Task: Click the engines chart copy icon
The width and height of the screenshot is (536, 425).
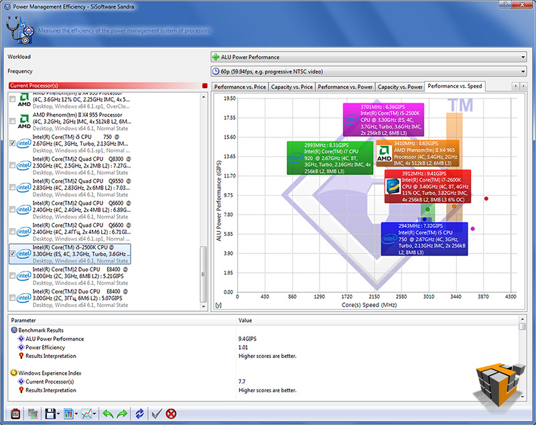Action: coord(33,414)
